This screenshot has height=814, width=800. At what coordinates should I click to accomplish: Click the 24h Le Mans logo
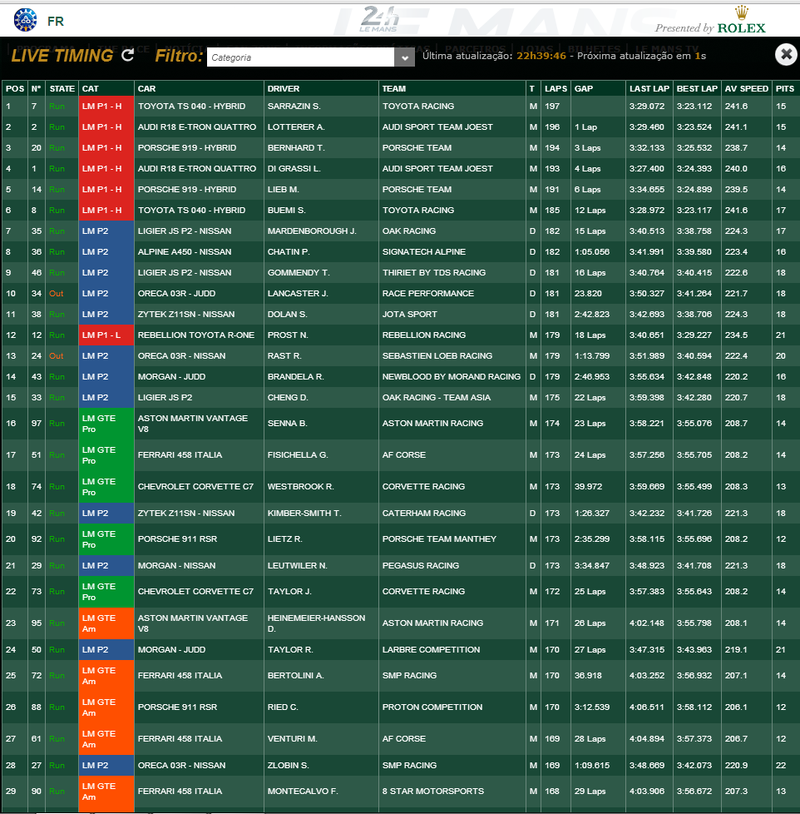[381, 18]
